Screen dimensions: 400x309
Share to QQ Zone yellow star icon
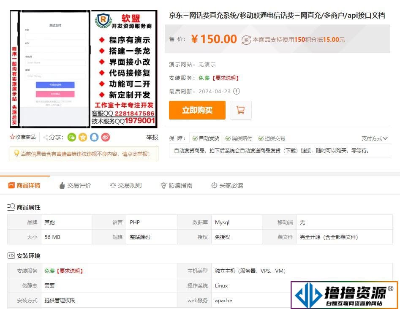[x=83, y=138]
